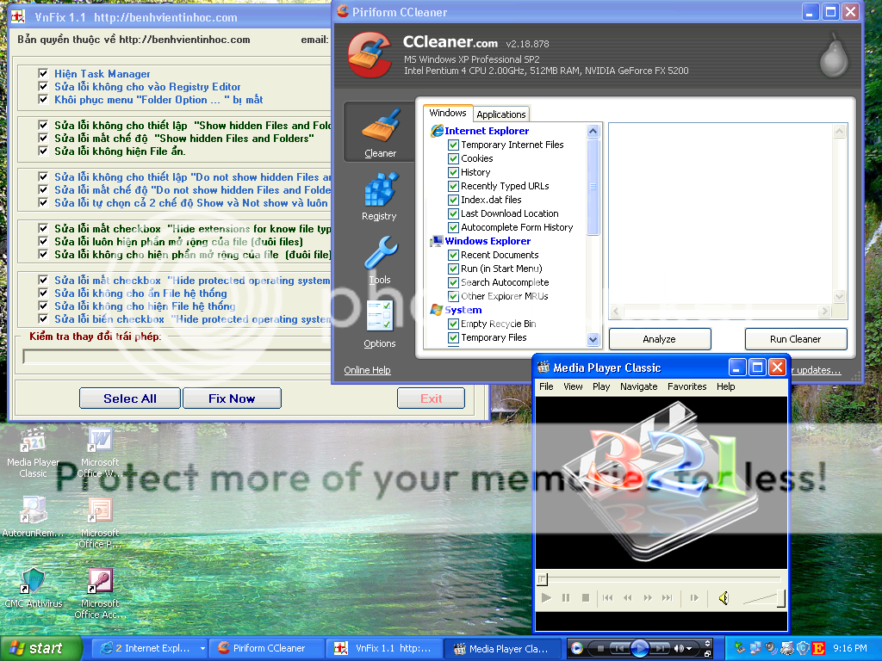Click the pear icon in CCleaner header

(x=834, y=54)
